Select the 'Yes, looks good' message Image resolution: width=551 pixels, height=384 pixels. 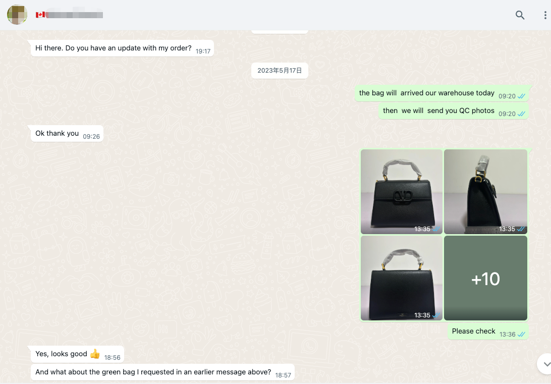pyautogui.click(x=77, y=354)
